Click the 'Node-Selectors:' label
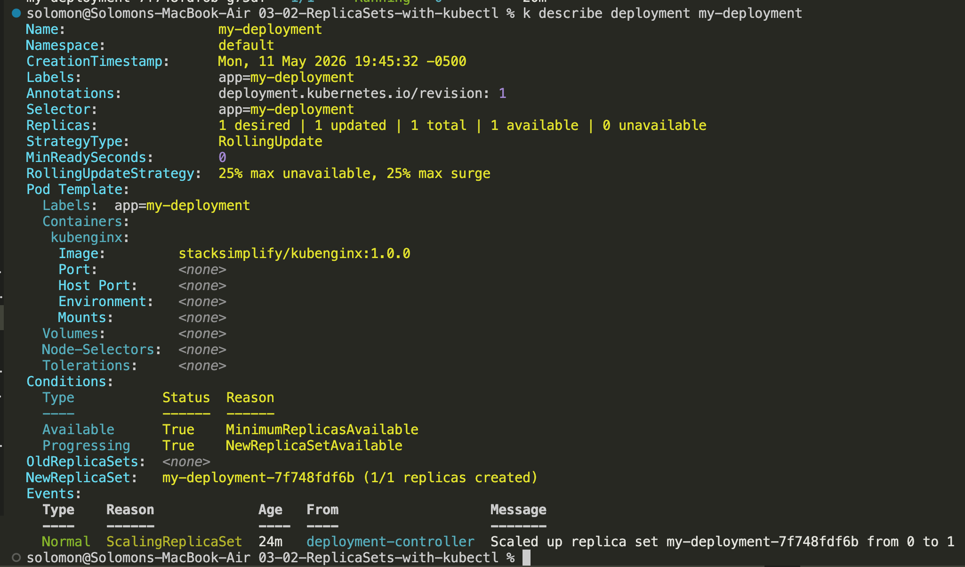Screen dimensions: 965x567 102,349
